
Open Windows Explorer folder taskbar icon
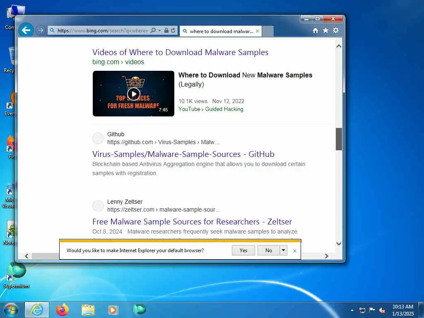[x=88, y=310]
